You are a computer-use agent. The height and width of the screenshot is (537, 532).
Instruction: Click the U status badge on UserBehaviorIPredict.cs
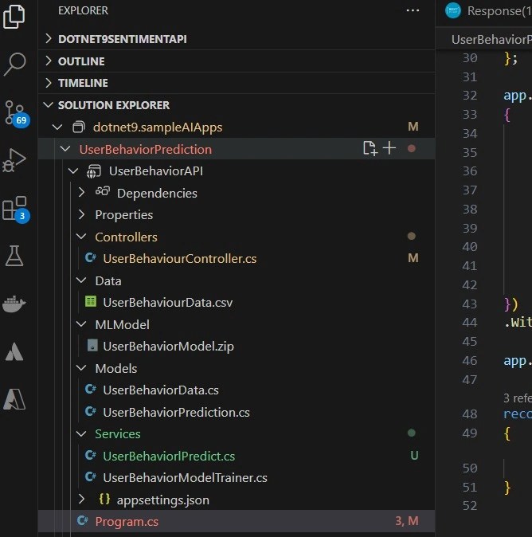click(x=414, y=455)
